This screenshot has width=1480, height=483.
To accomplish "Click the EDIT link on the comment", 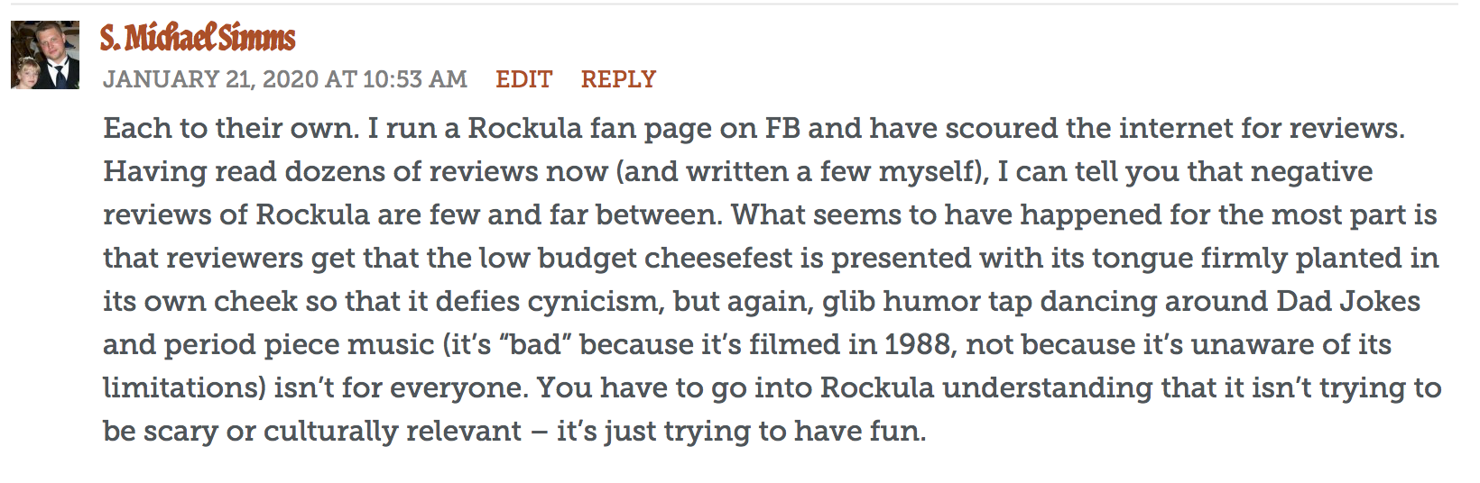I will click(x=523, y=79).
